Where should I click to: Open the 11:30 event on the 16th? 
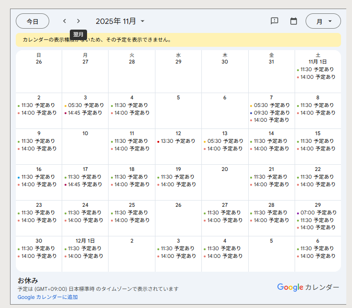38,177
